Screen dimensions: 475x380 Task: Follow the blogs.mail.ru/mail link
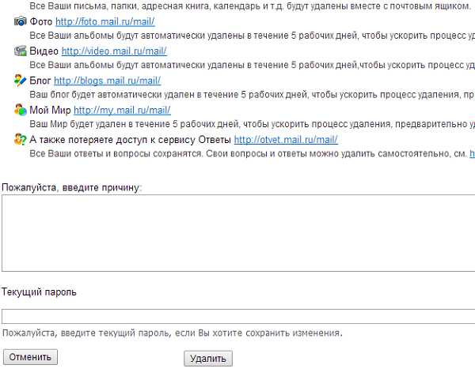point(107,81)
